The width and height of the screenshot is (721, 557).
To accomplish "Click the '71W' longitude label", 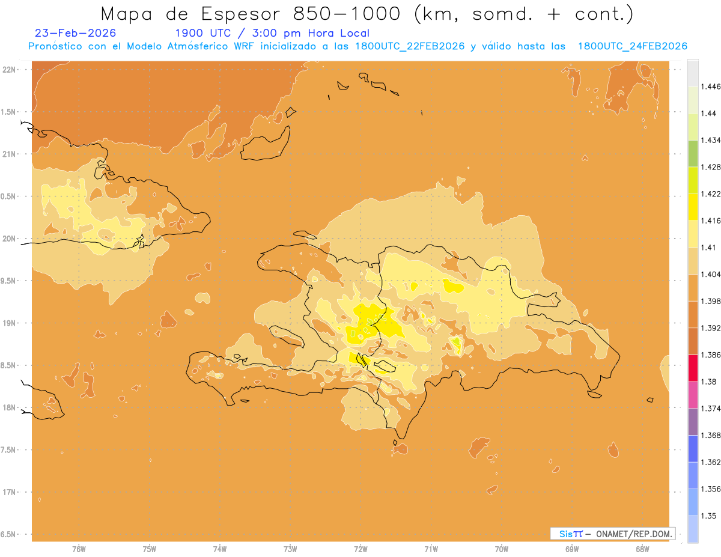I will 431,549.
